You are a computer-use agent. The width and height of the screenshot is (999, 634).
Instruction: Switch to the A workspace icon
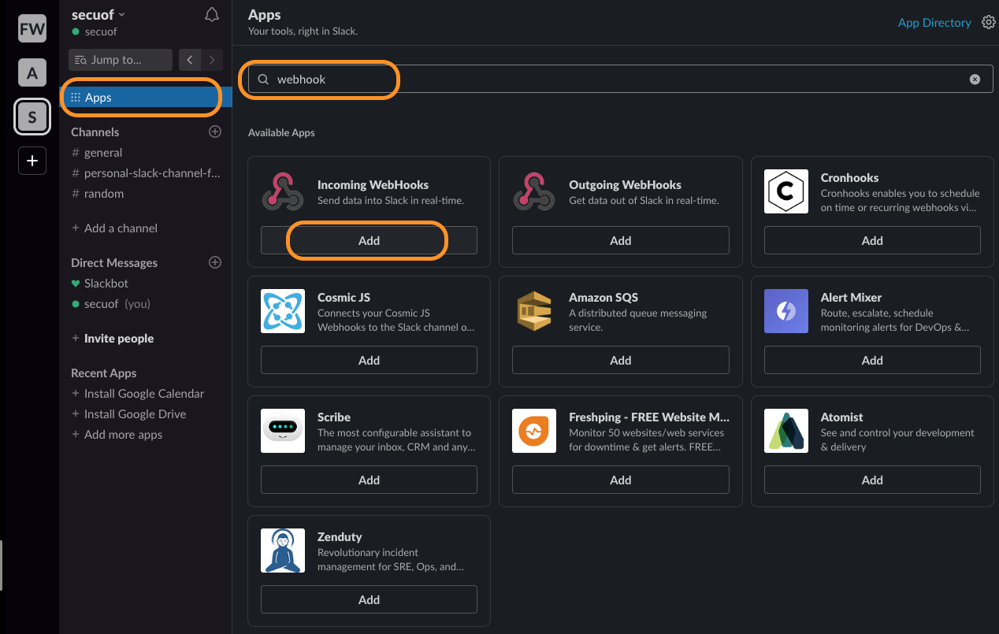point(32,73)
